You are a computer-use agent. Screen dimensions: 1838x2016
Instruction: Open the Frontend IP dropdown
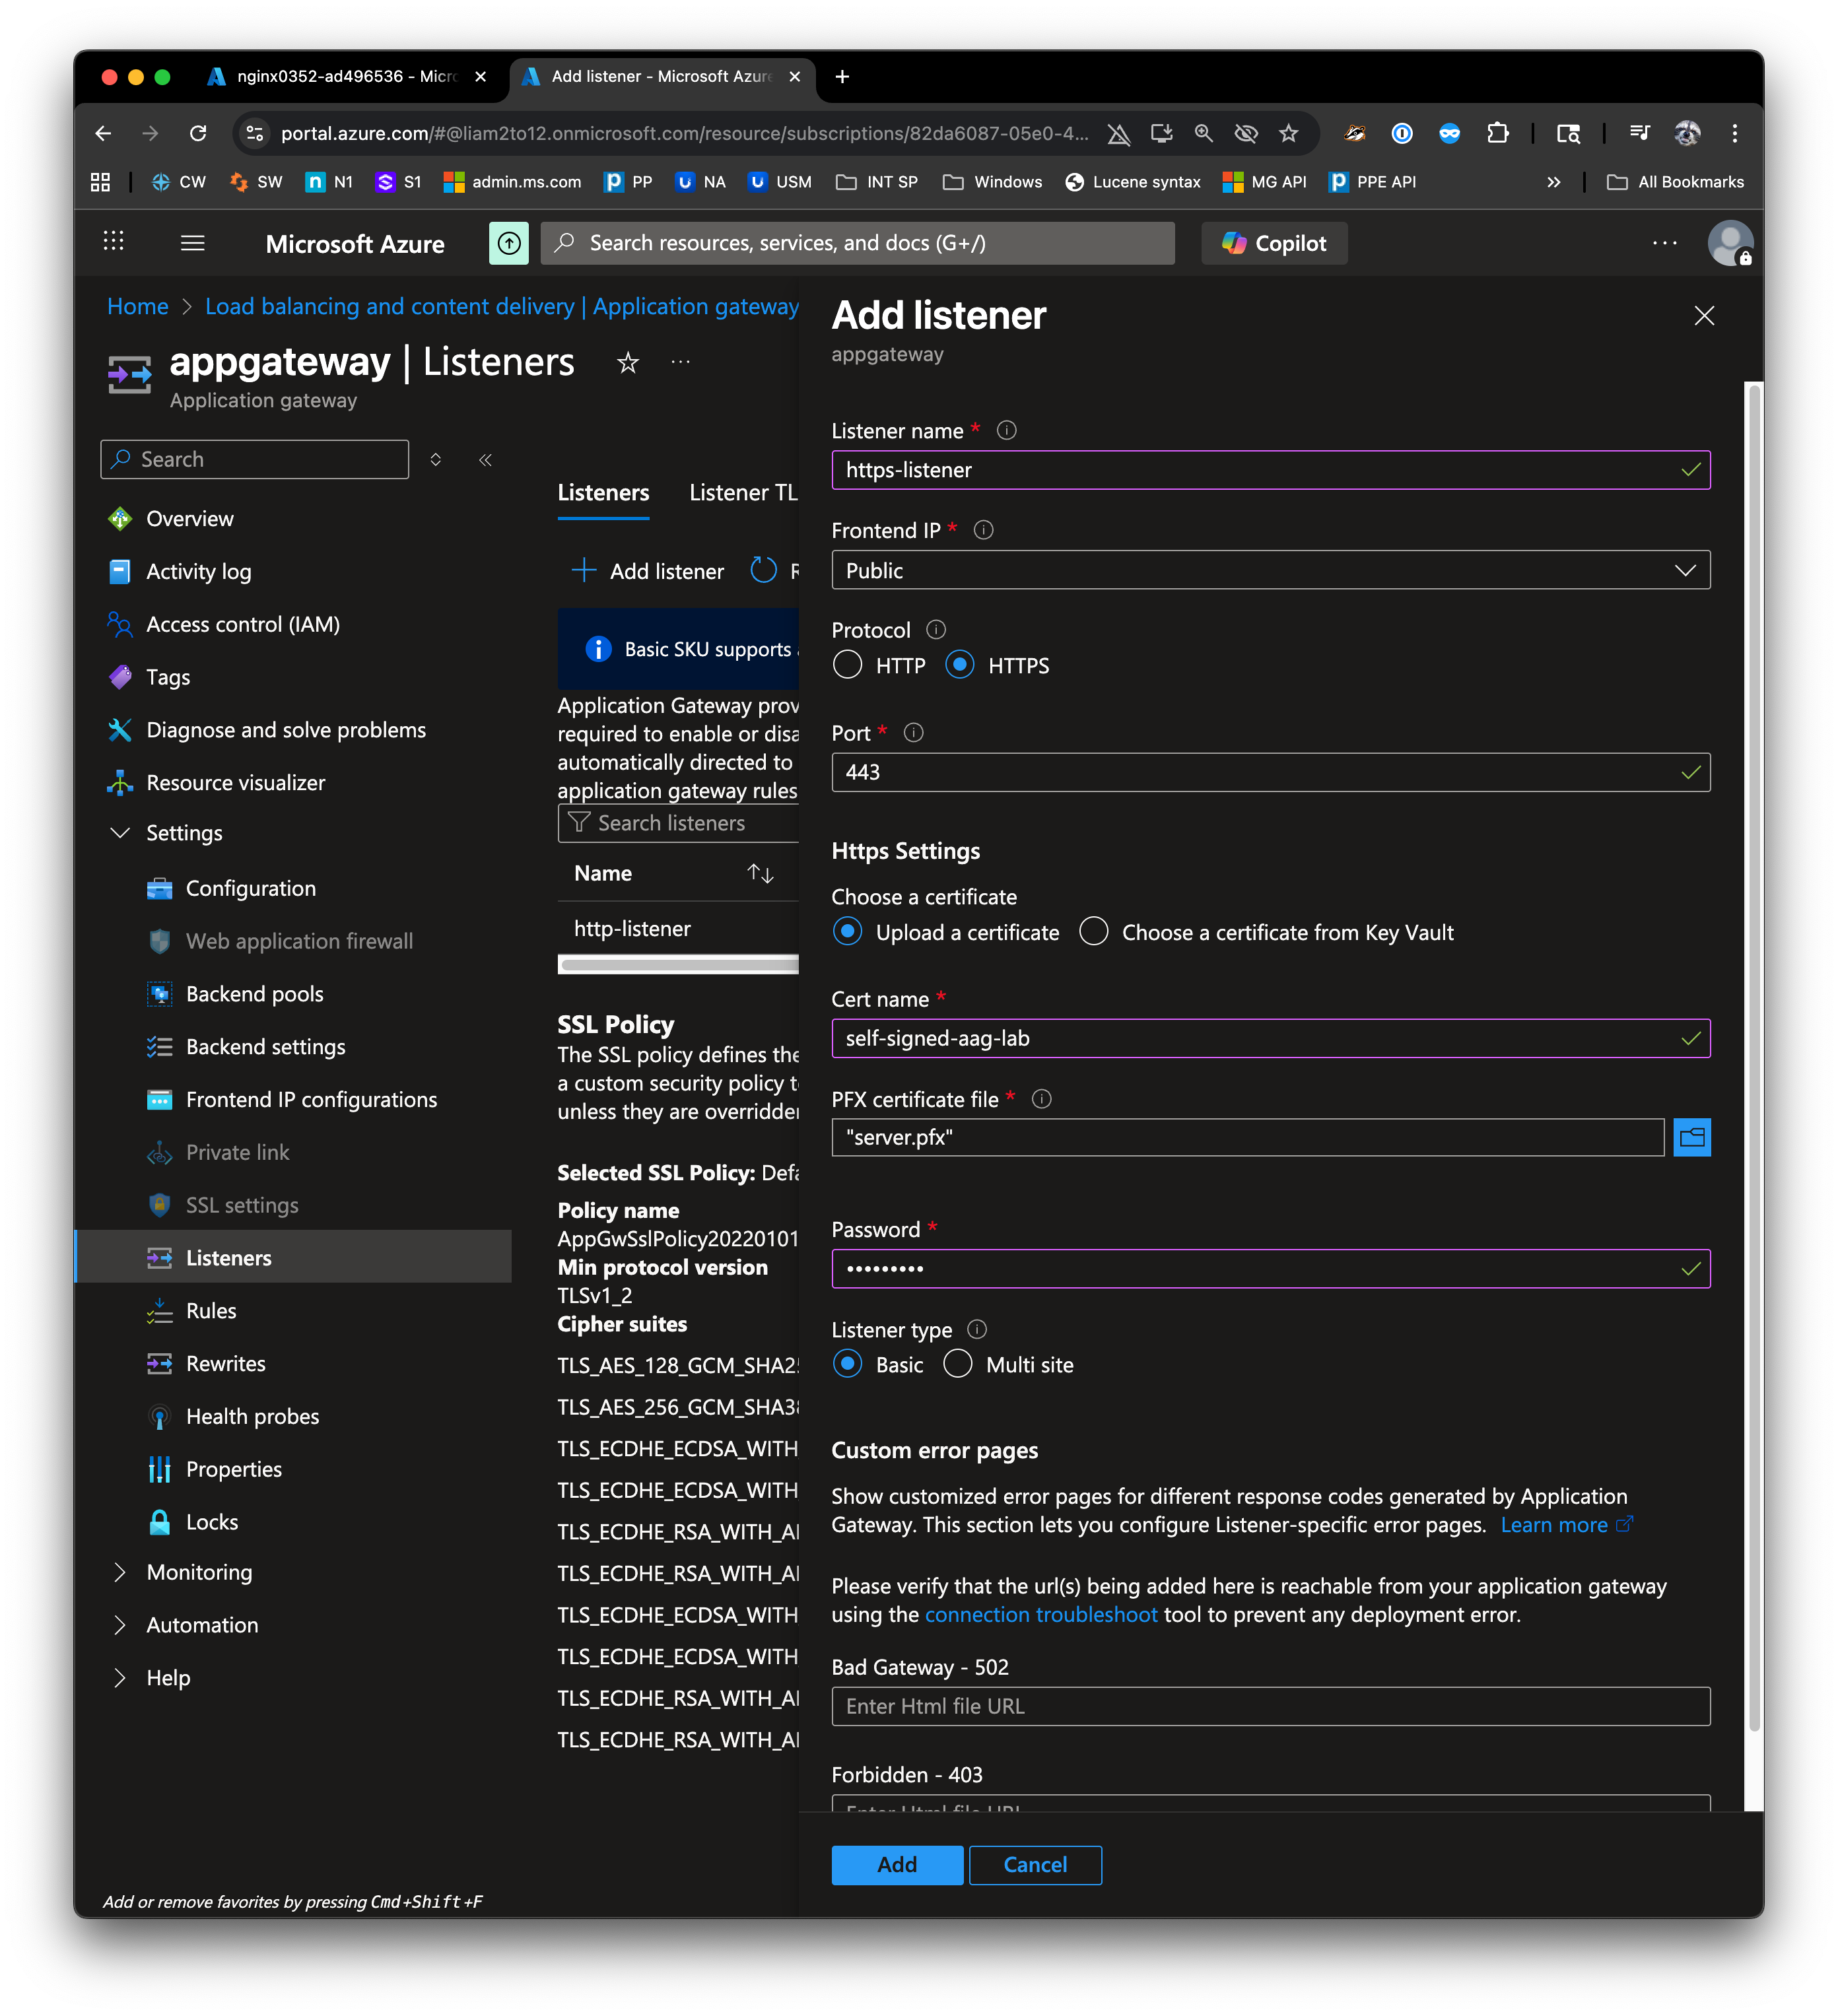[1270, 570]
